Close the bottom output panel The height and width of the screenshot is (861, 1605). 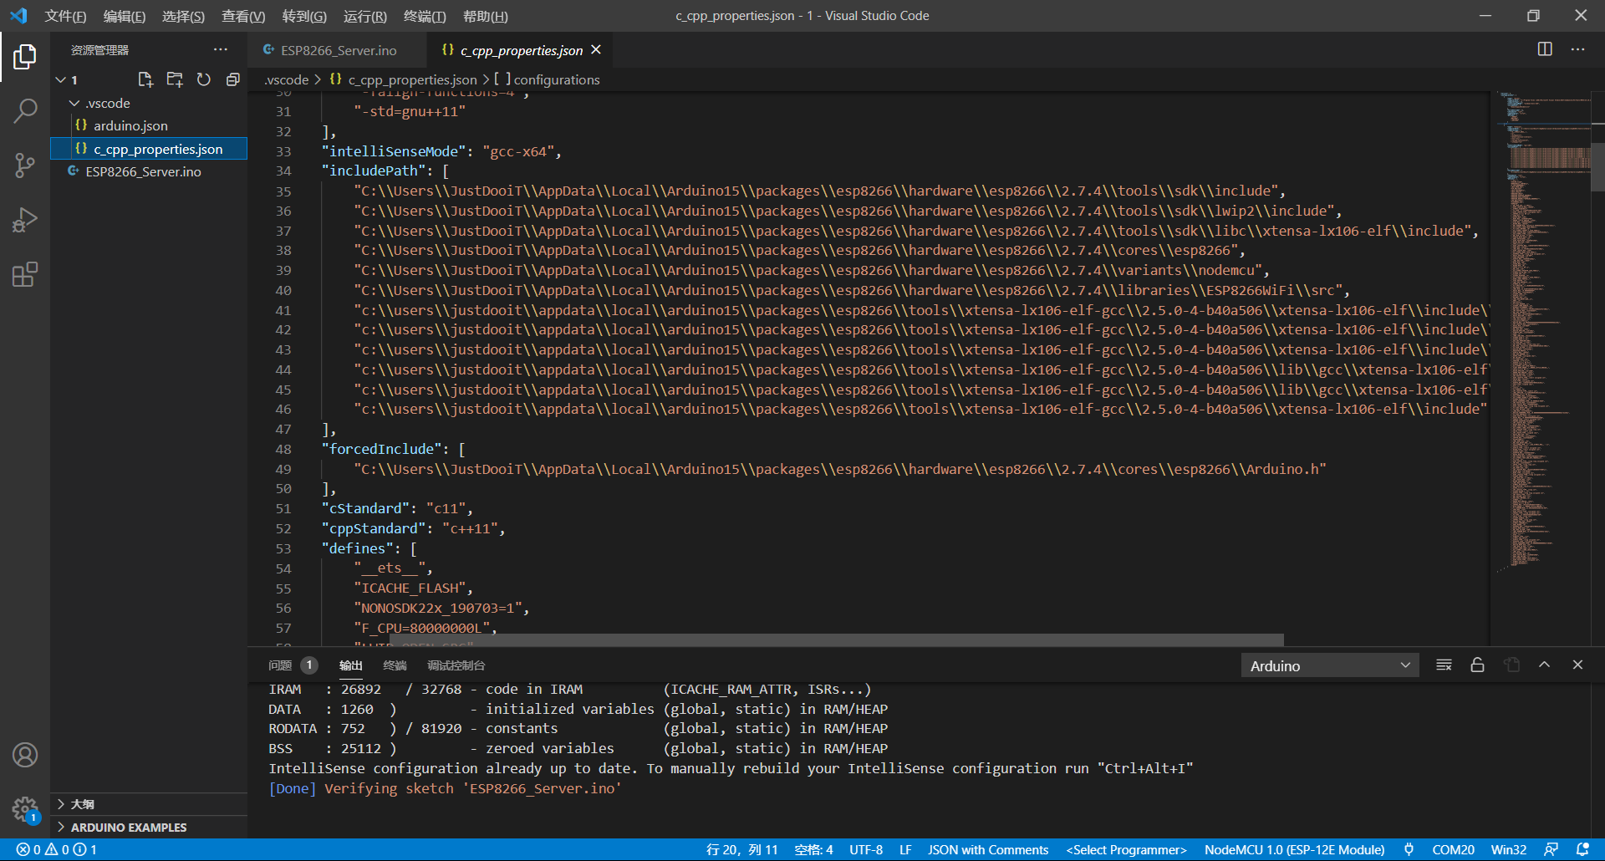(x=1577, y=665)
